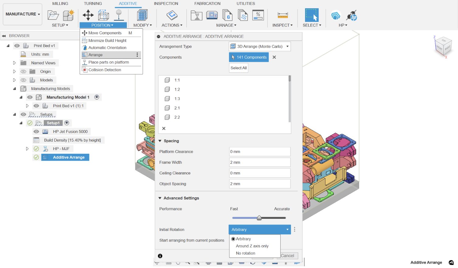Screen dimensions: 458x268
Task: Open the Arrangement Type dropdown
Action: coord(259,46)
